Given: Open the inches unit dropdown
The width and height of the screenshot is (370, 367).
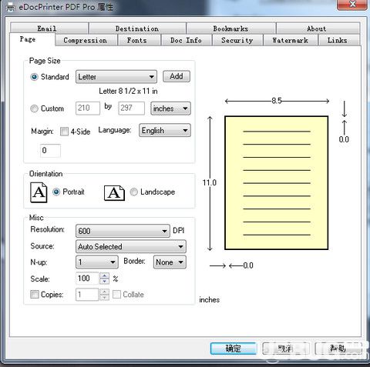Looking at the screenshot, I should point(170,108).
